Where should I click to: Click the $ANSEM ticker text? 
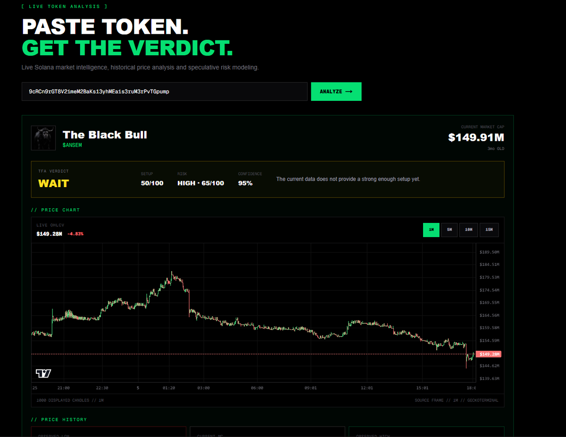(72, 145)
